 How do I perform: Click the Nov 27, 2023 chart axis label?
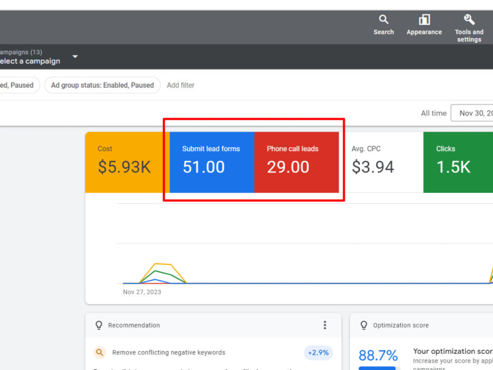click(x=142, y=292)
